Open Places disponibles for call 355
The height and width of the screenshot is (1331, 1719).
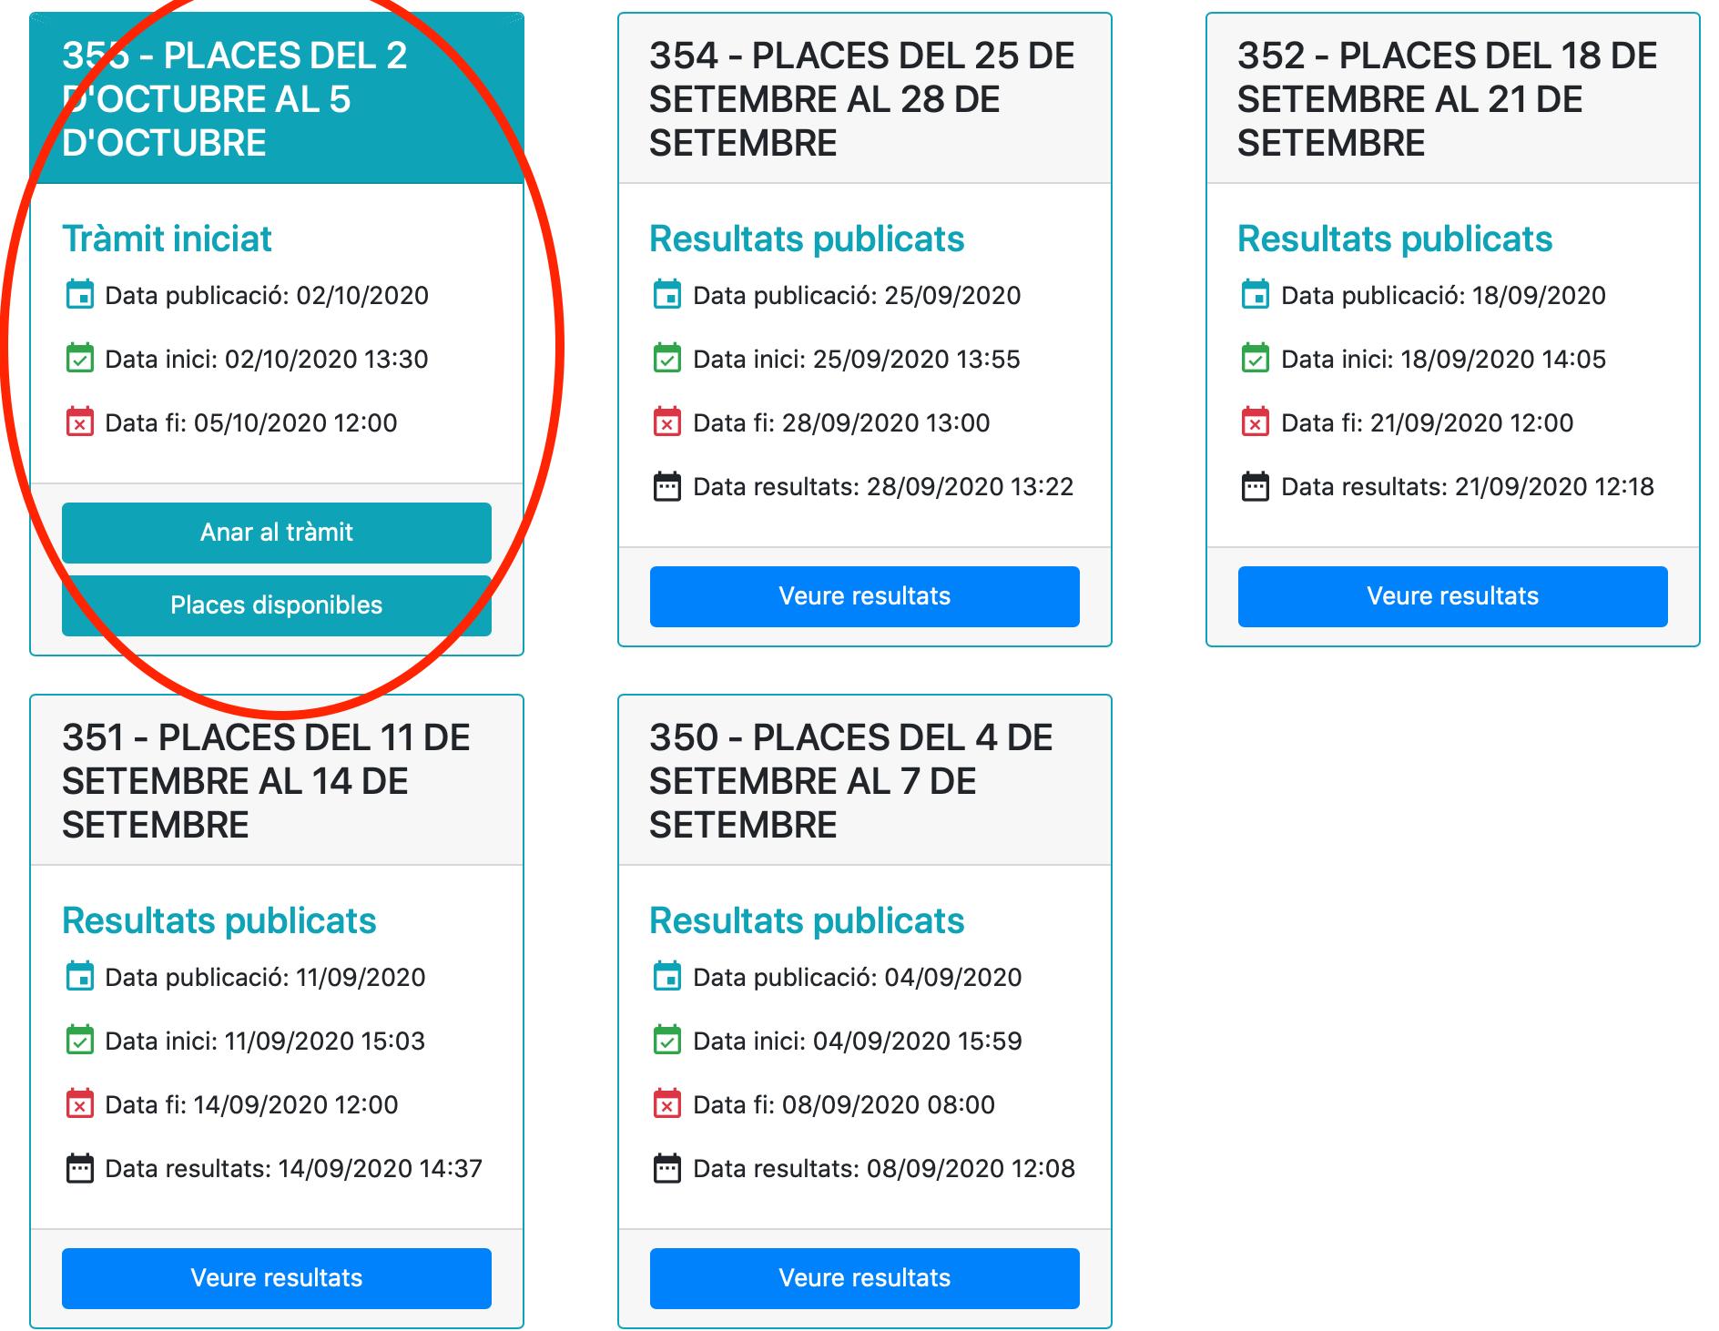276,605
